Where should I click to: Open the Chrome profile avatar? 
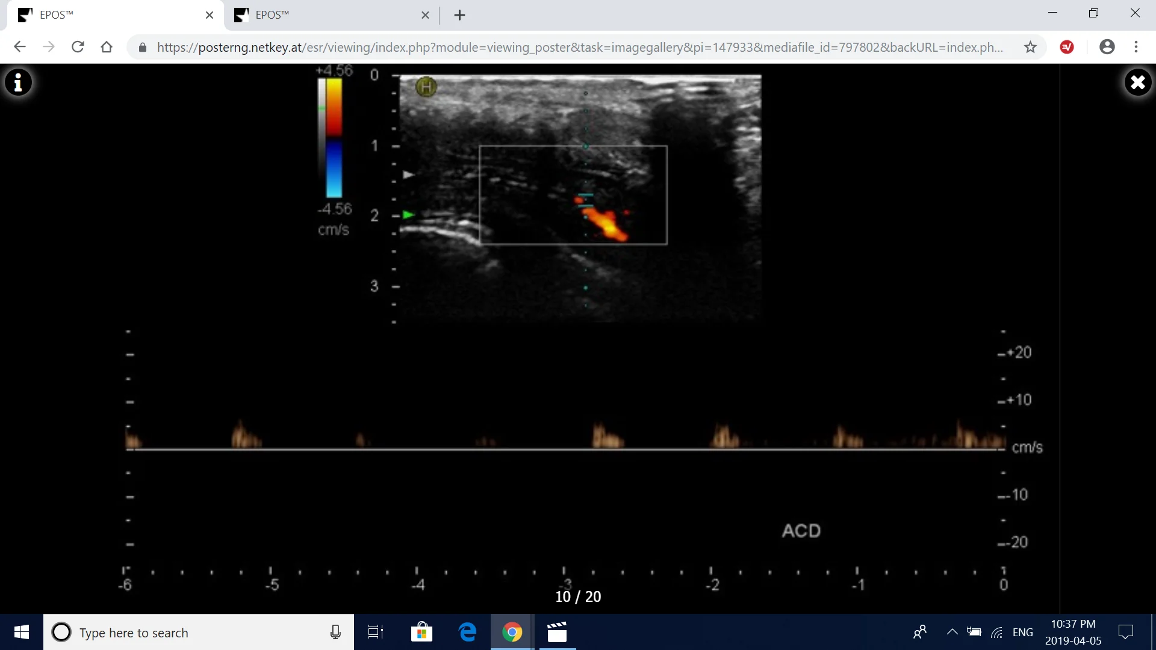point(1108,47)
